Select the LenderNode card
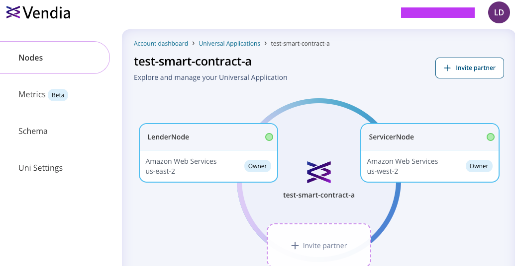The height and width of the screenshot is (266, 515). click(208, 153)
